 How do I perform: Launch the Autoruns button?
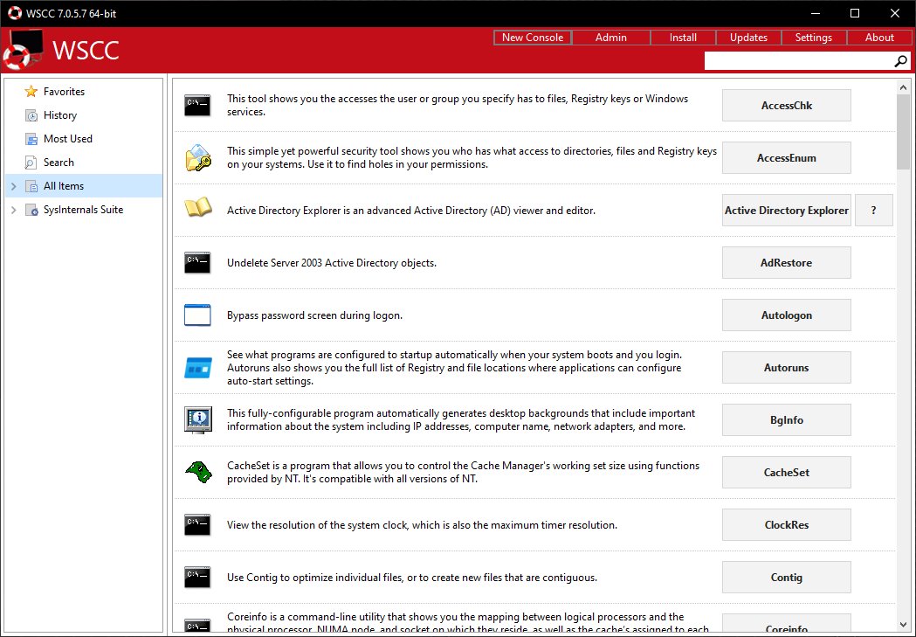coord(786,368)
